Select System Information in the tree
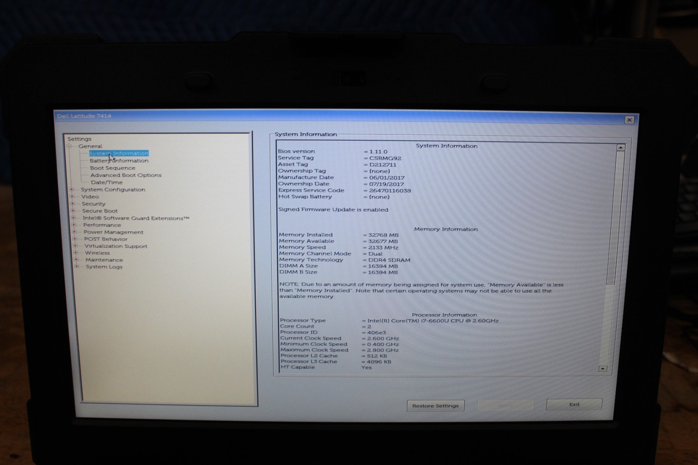Screen dimensions: 698x465 pos(119,154)
